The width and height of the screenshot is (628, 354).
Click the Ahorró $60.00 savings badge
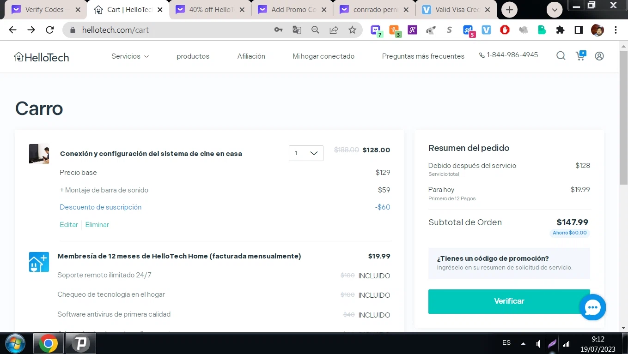tap(569, 233)
